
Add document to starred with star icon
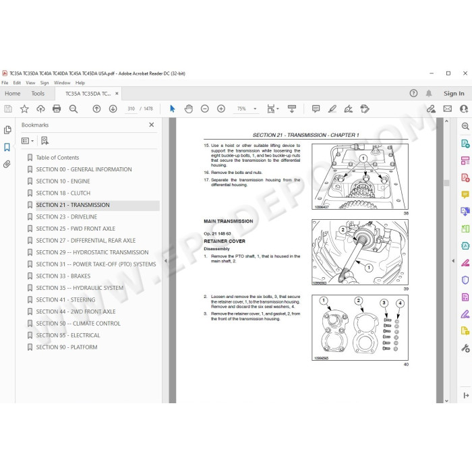click(24, 109)
